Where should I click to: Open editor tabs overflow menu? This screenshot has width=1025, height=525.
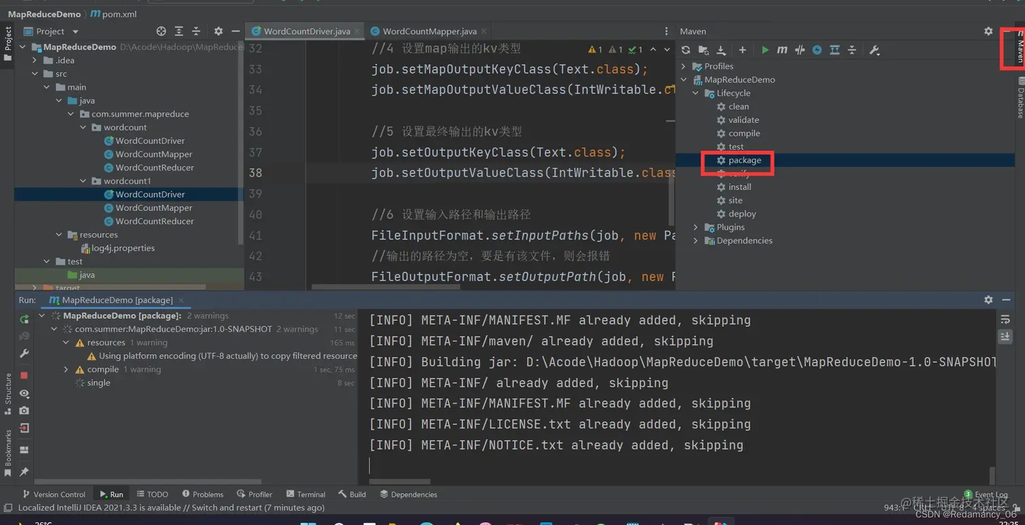[x=667, y=31]
